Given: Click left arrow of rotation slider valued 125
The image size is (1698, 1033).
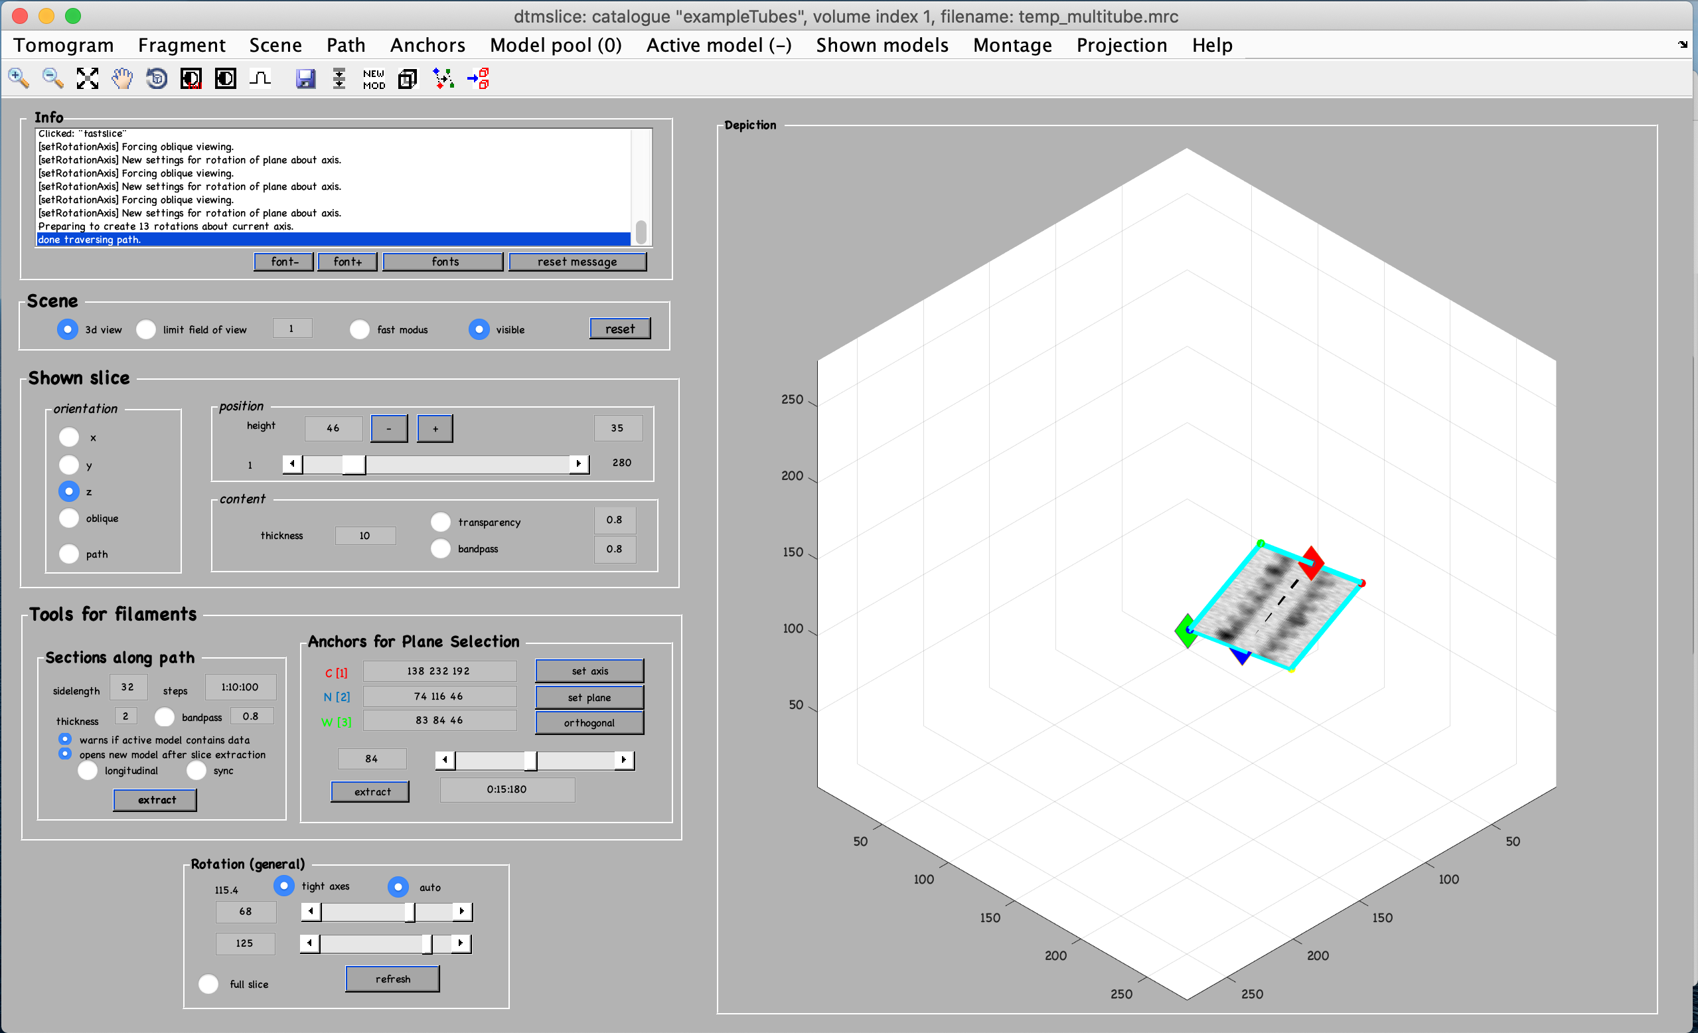Looking at the screenshot, I should [x=309, y=943].
